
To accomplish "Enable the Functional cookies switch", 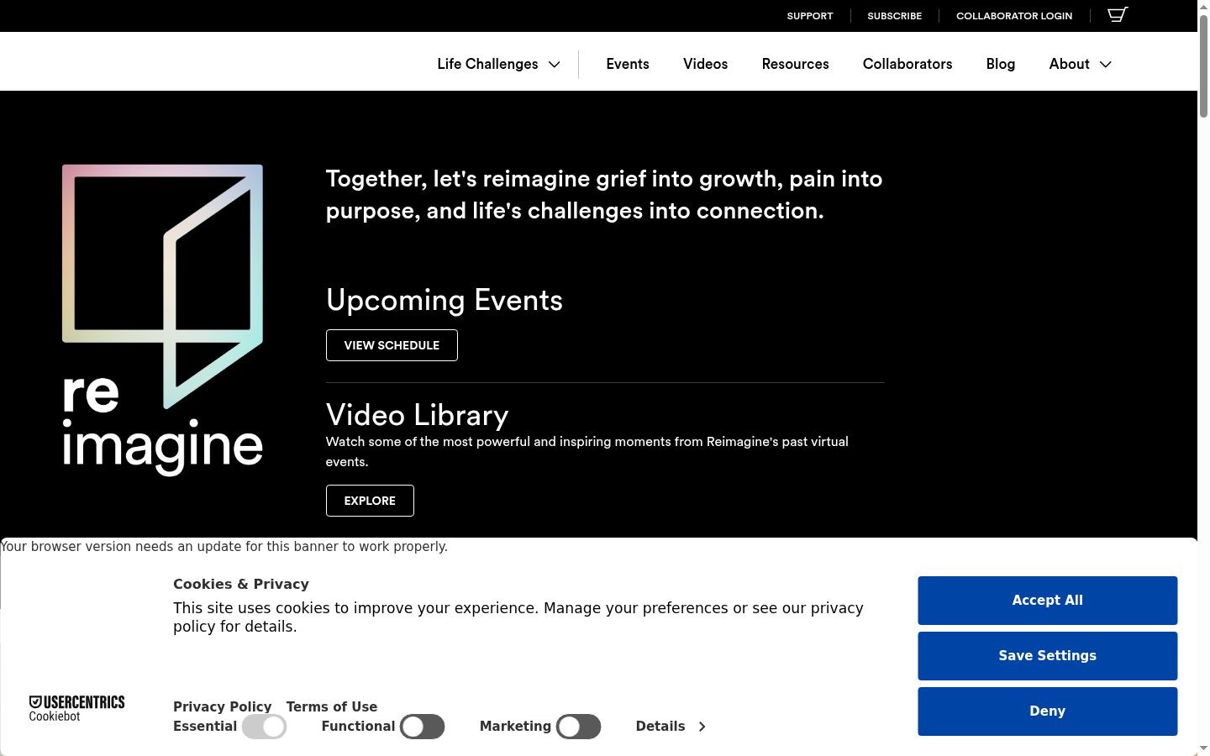I will pos(422,727).
